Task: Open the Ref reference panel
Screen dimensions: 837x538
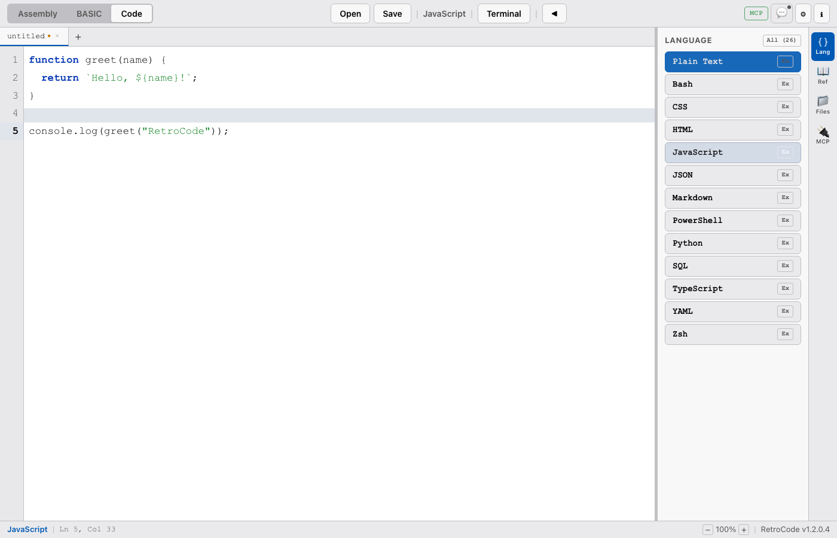Action: coord(823,75)
